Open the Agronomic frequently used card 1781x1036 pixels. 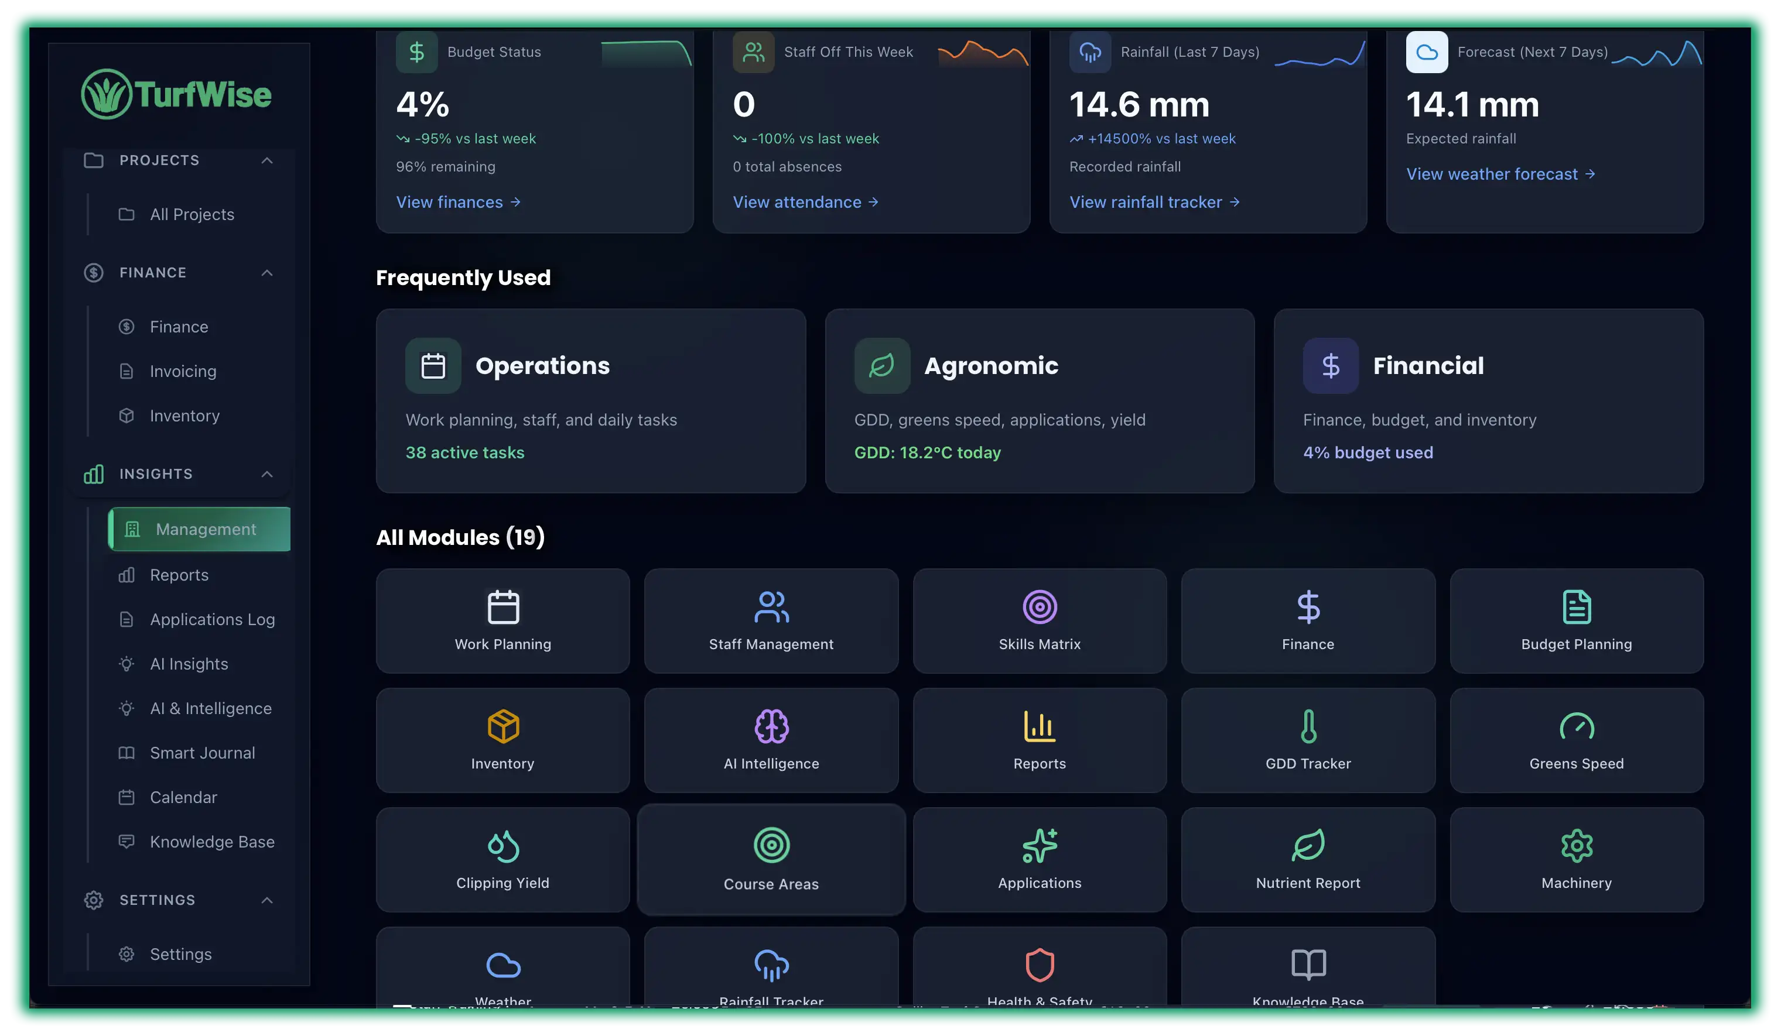(x=1039, y=401)
